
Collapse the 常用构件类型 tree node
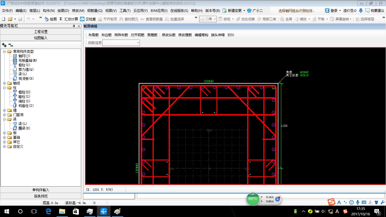[x=5, y=51]
